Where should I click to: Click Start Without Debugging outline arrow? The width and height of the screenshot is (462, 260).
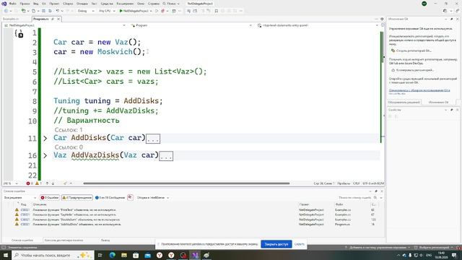pos(157,11)
